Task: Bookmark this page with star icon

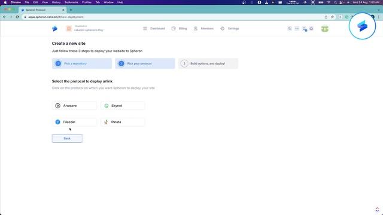Action: click(x=332, y=17)
